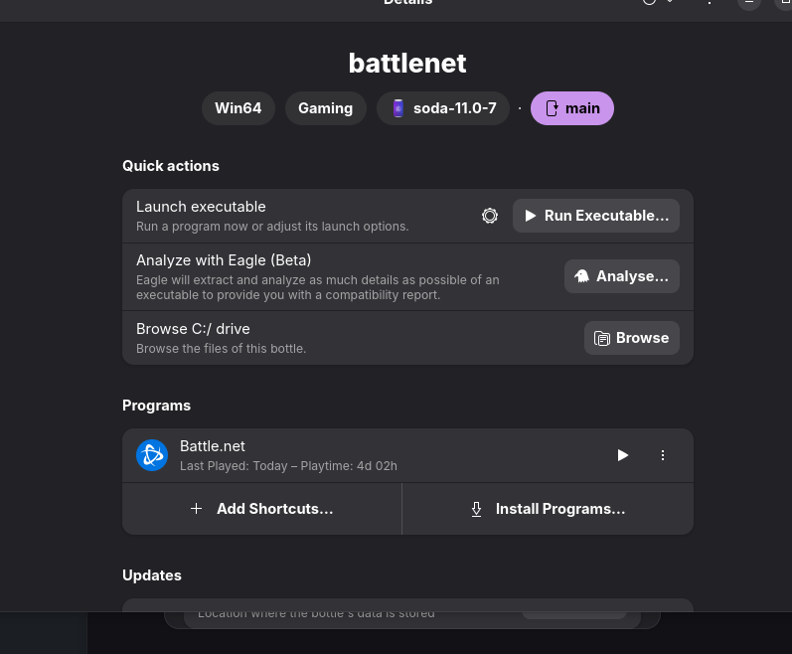
Task: Click the Gaming environment badge
Action: click(x=326, y=108)
